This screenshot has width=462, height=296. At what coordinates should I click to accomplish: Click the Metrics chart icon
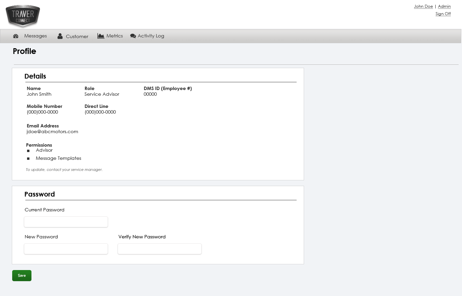pyautogui.click(x=101, y=36)
